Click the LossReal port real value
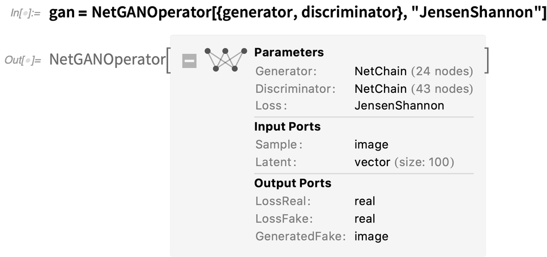The image size is (547, 257). 365,201
